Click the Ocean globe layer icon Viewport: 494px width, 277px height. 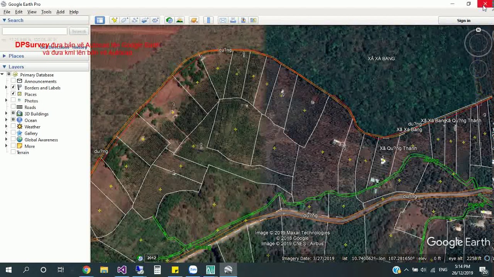19,120
